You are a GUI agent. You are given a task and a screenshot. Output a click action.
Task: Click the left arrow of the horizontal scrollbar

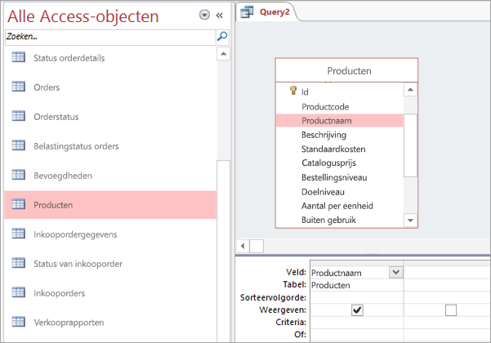[243, 246]
